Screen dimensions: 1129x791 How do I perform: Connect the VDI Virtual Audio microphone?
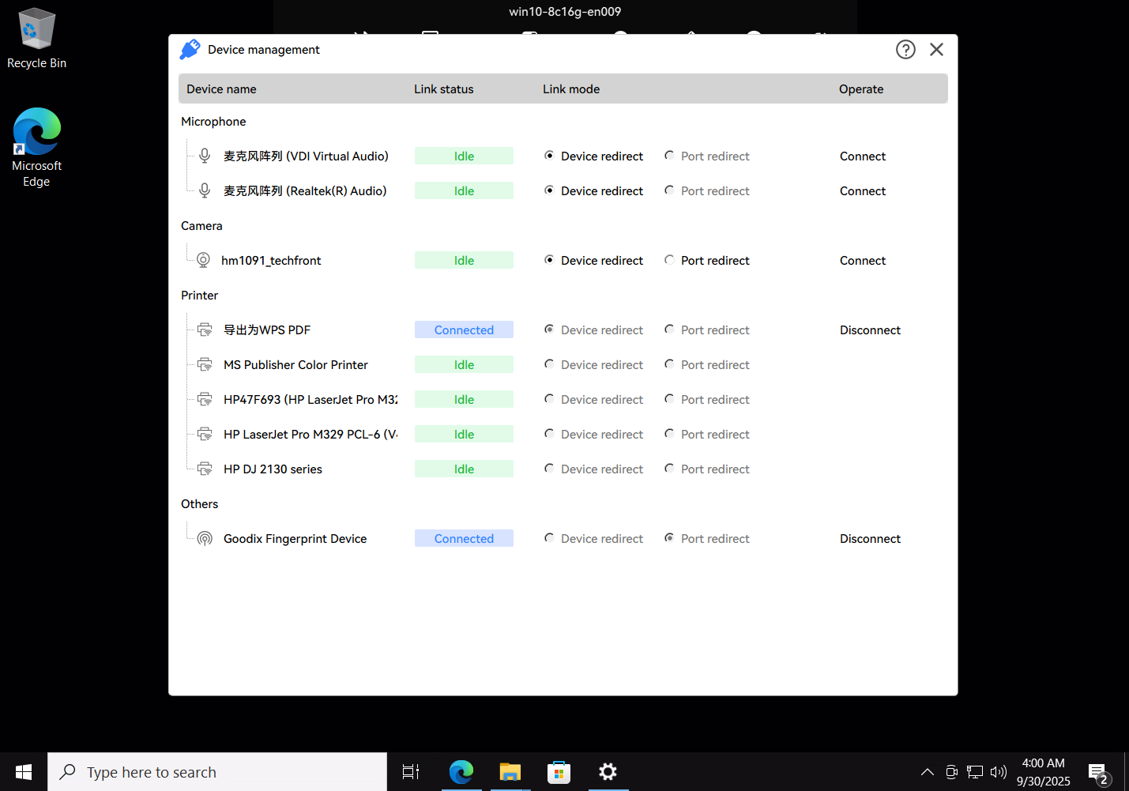click(x=862, y=156)
